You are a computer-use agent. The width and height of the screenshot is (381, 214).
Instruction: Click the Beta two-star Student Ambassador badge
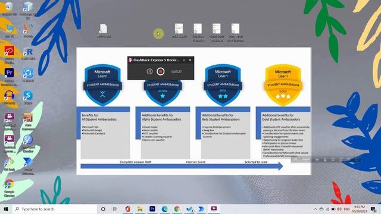[223, 84]
